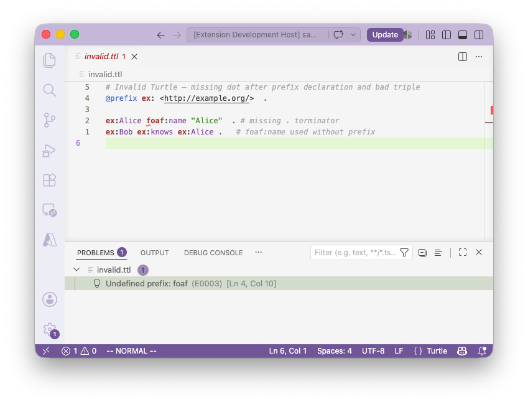Click line 6 highlighted current line
This screenshot has height=404, width=528.
[299, 143]
